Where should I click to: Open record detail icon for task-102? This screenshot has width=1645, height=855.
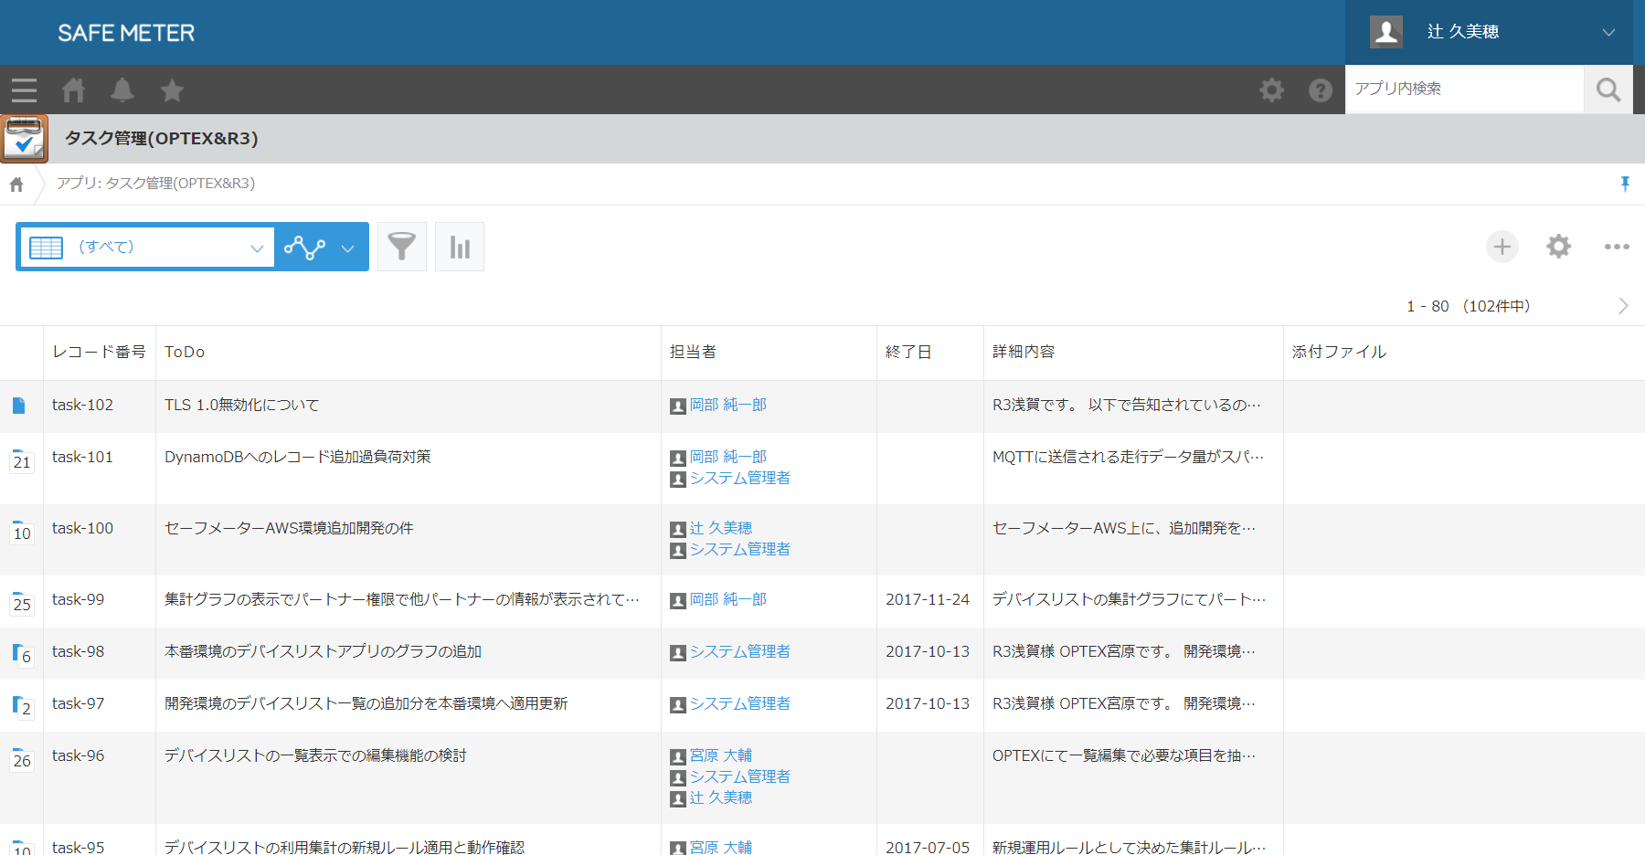point(19,406)
